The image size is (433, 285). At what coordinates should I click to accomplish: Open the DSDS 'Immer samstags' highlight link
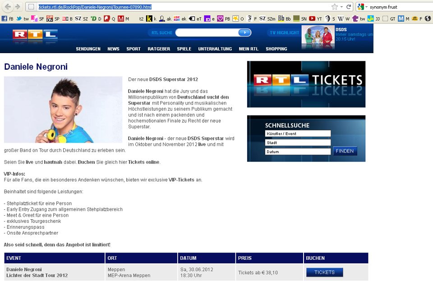[354, 36]
